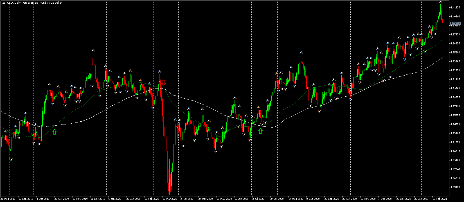Click the 1.23185 price axis label

click(x=455, y=133)
